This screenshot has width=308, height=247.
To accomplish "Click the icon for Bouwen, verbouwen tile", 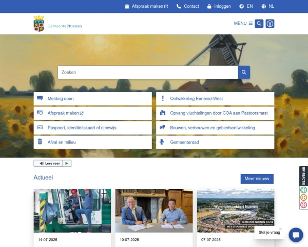I will tap(162, 127).
